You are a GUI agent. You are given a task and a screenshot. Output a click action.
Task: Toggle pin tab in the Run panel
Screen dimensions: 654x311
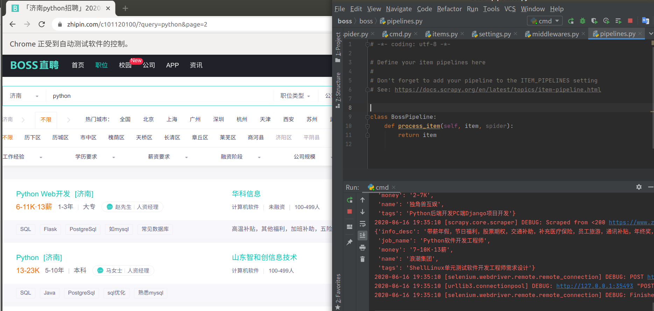click(350, 242)
